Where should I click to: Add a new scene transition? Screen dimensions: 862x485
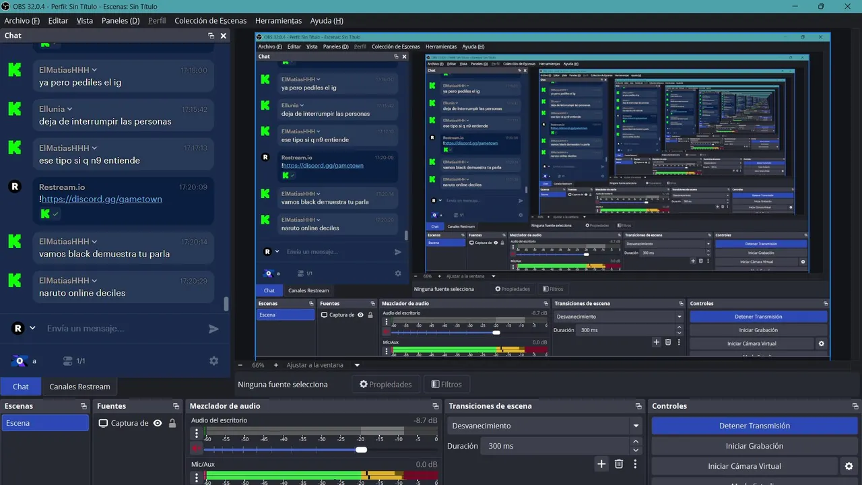click(x=601, y=464)
